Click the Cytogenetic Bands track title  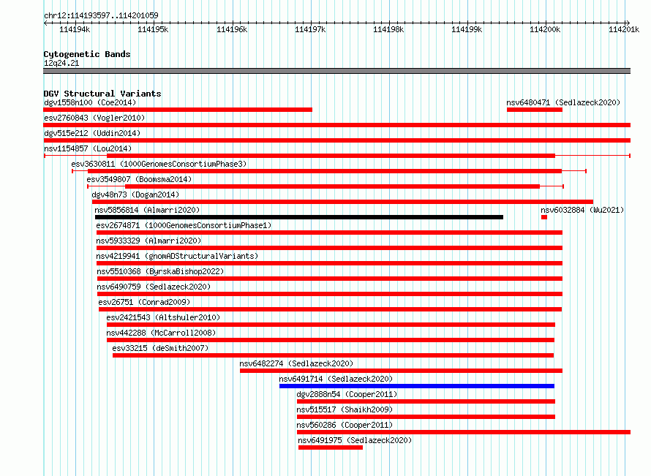click(87, 54)
